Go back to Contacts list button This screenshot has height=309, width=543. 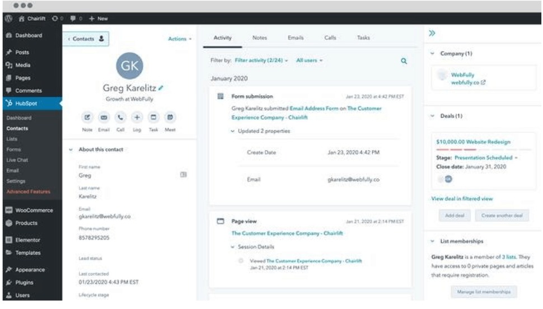(86, 39)
